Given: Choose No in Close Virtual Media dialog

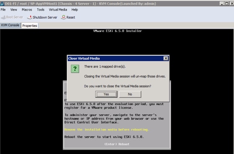Looking at the screenshot, I should coord(130,94).
